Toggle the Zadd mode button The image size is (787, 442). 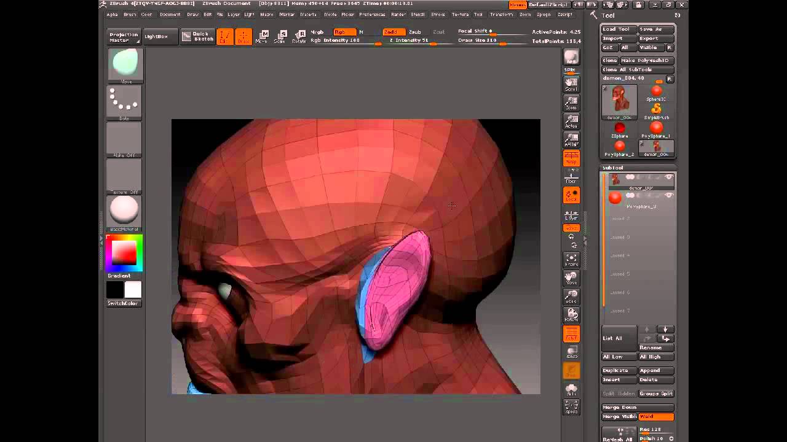(393, 32)
